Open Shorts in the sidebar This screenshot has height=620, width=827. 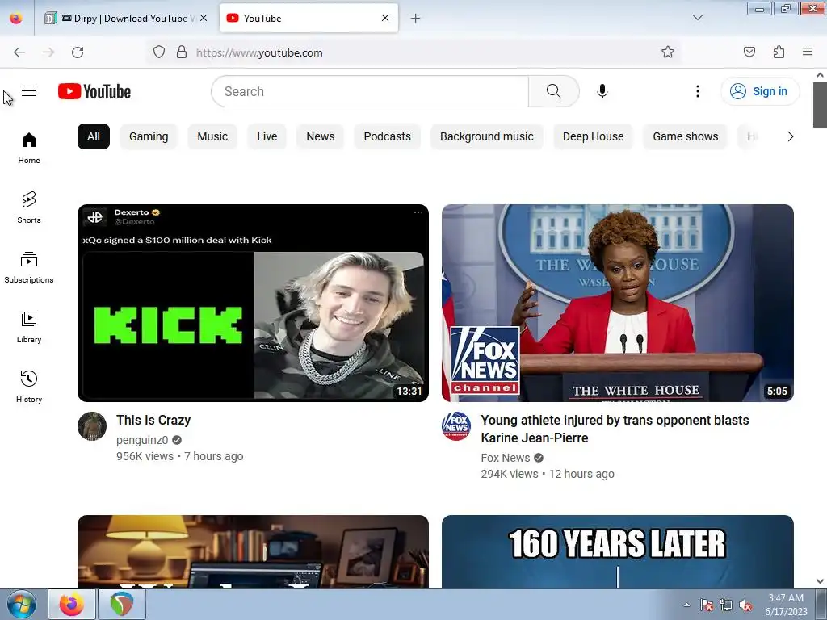click(x=29, y=207)
